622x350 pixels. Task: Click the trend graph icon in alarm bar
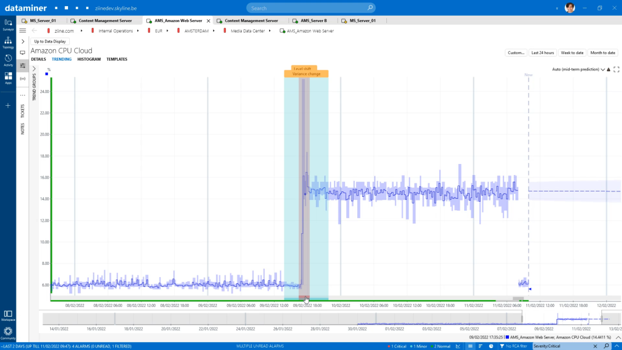[458, 346]
